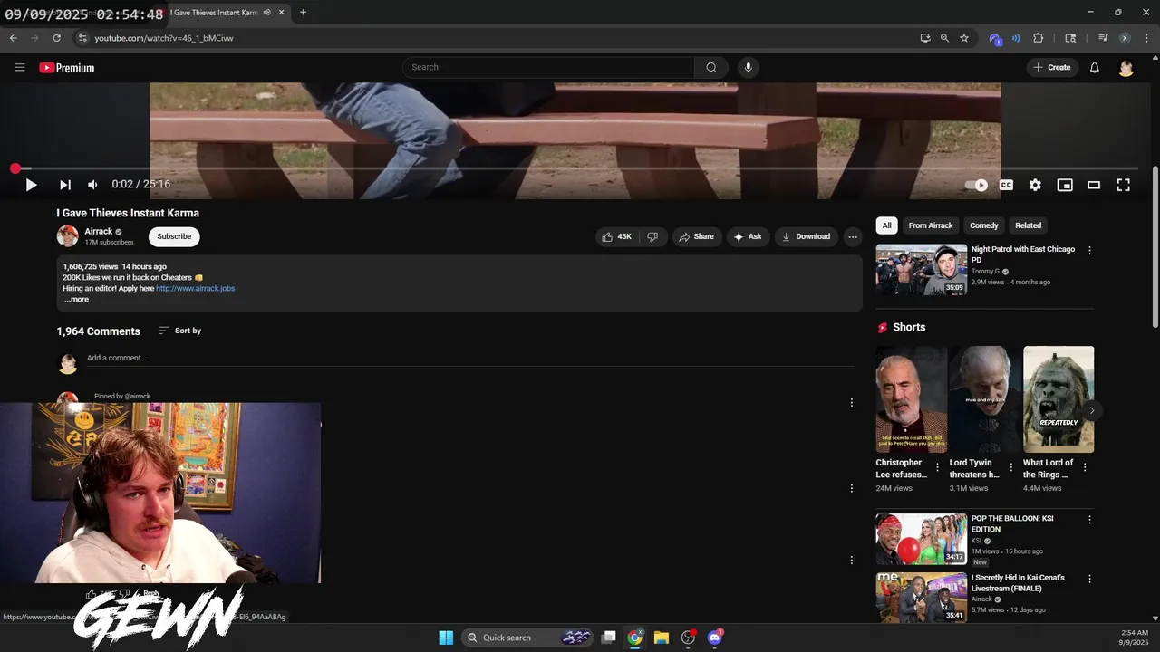Open video settings gear
Screen dimensions: 1160x652
[x=1035, y=185]
